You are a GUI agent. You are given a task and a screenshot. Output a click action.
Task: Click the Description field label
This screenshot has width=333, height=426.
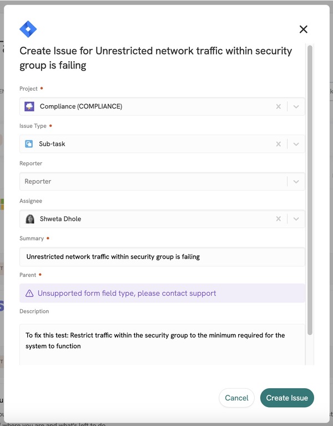34,311
